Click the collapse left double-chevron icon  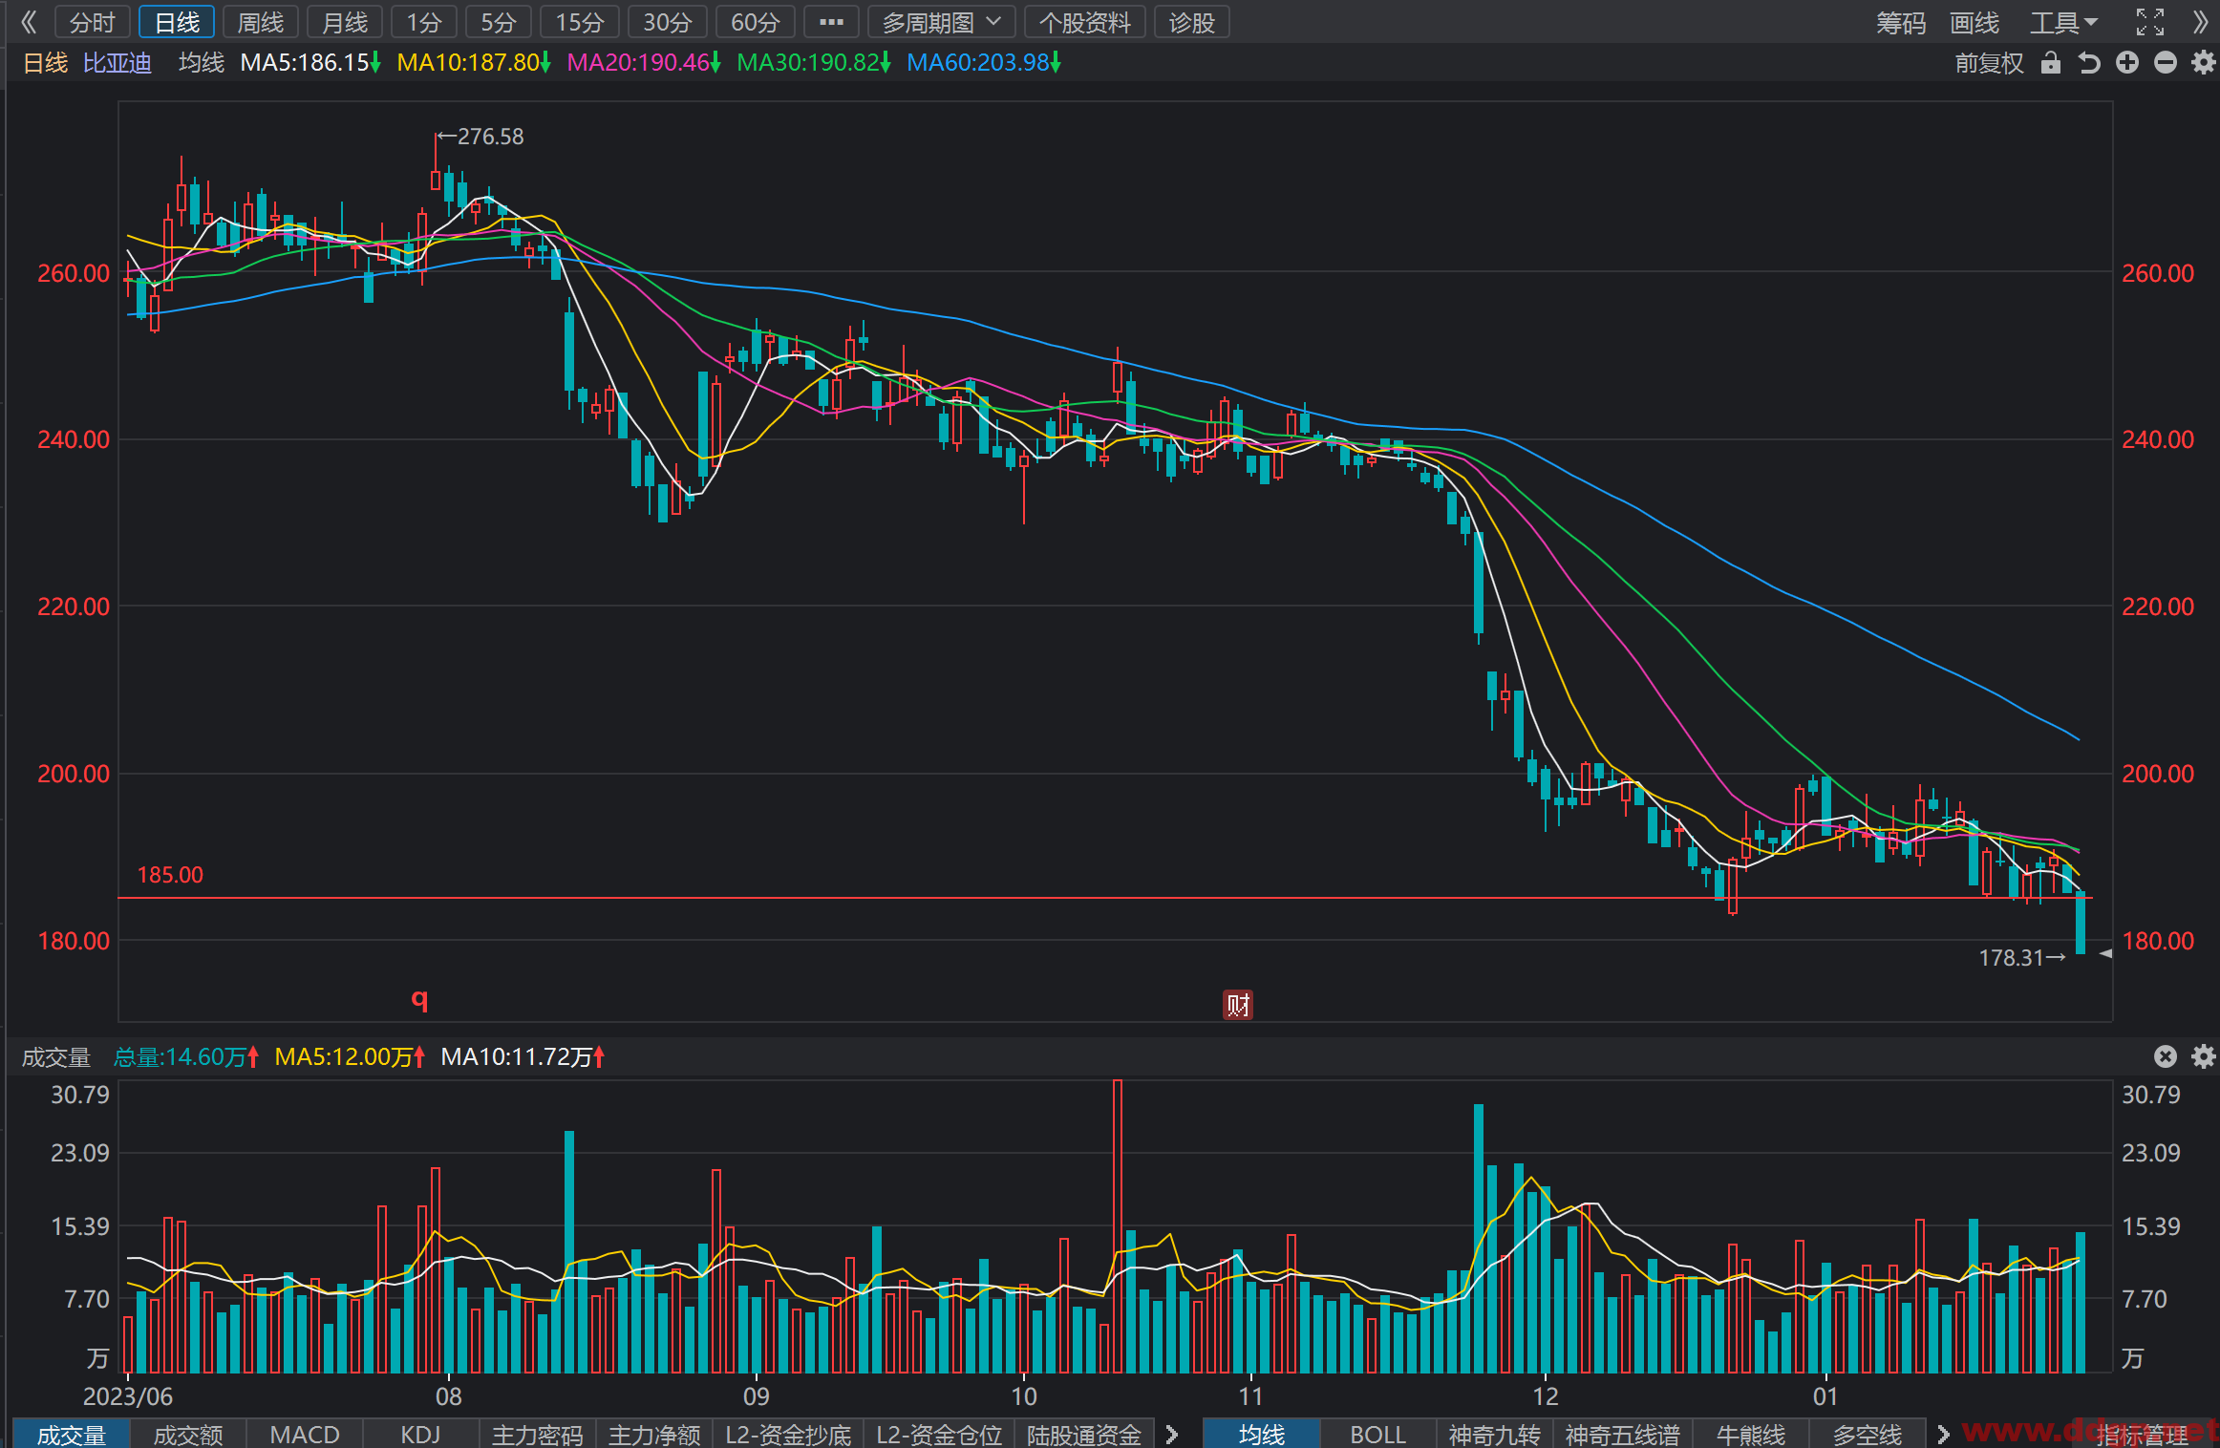coord(29,22)
